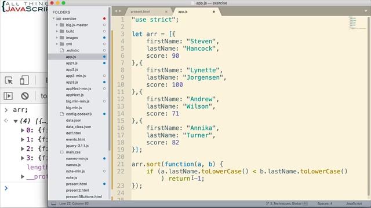Open app1.js from the folder list
The height and width of the screenshot is (208, 371).
[72, 63]
